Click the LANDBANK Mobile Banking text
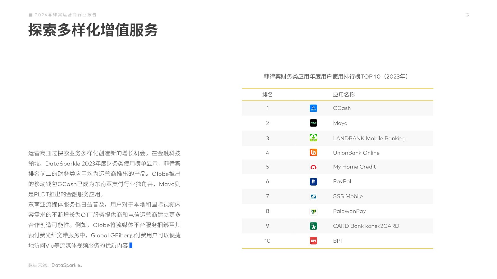 pyautogui.click(x=369, y=138)
